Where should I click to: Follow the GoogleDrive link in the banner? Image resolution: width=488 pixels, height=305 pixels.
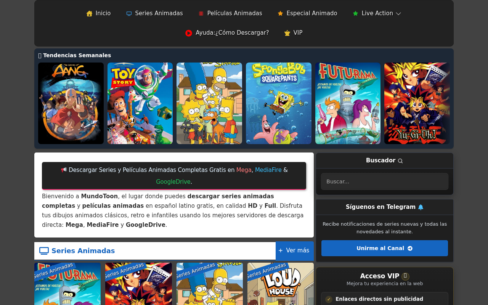[173, 182]
